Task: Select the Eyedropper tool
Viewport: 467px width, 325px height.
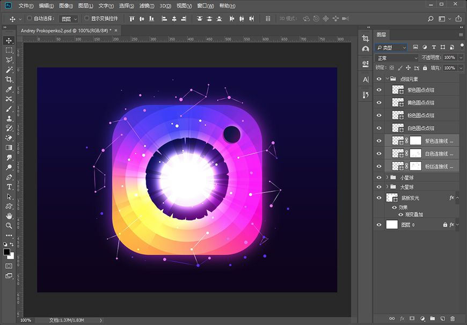Action: (9, 89)
